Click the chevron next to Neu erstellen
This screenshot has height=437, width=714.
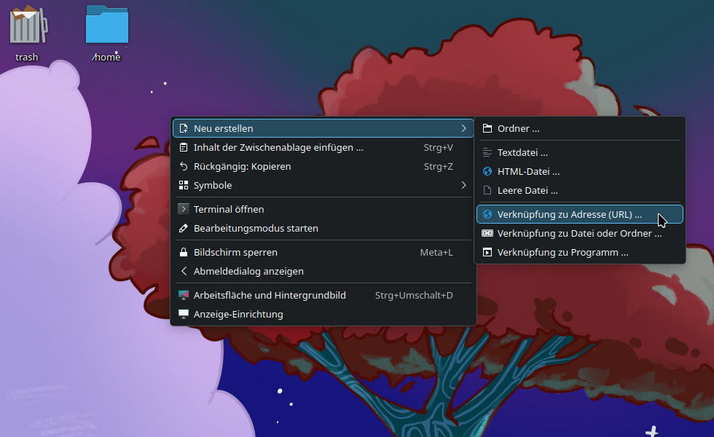click(464, 127)
